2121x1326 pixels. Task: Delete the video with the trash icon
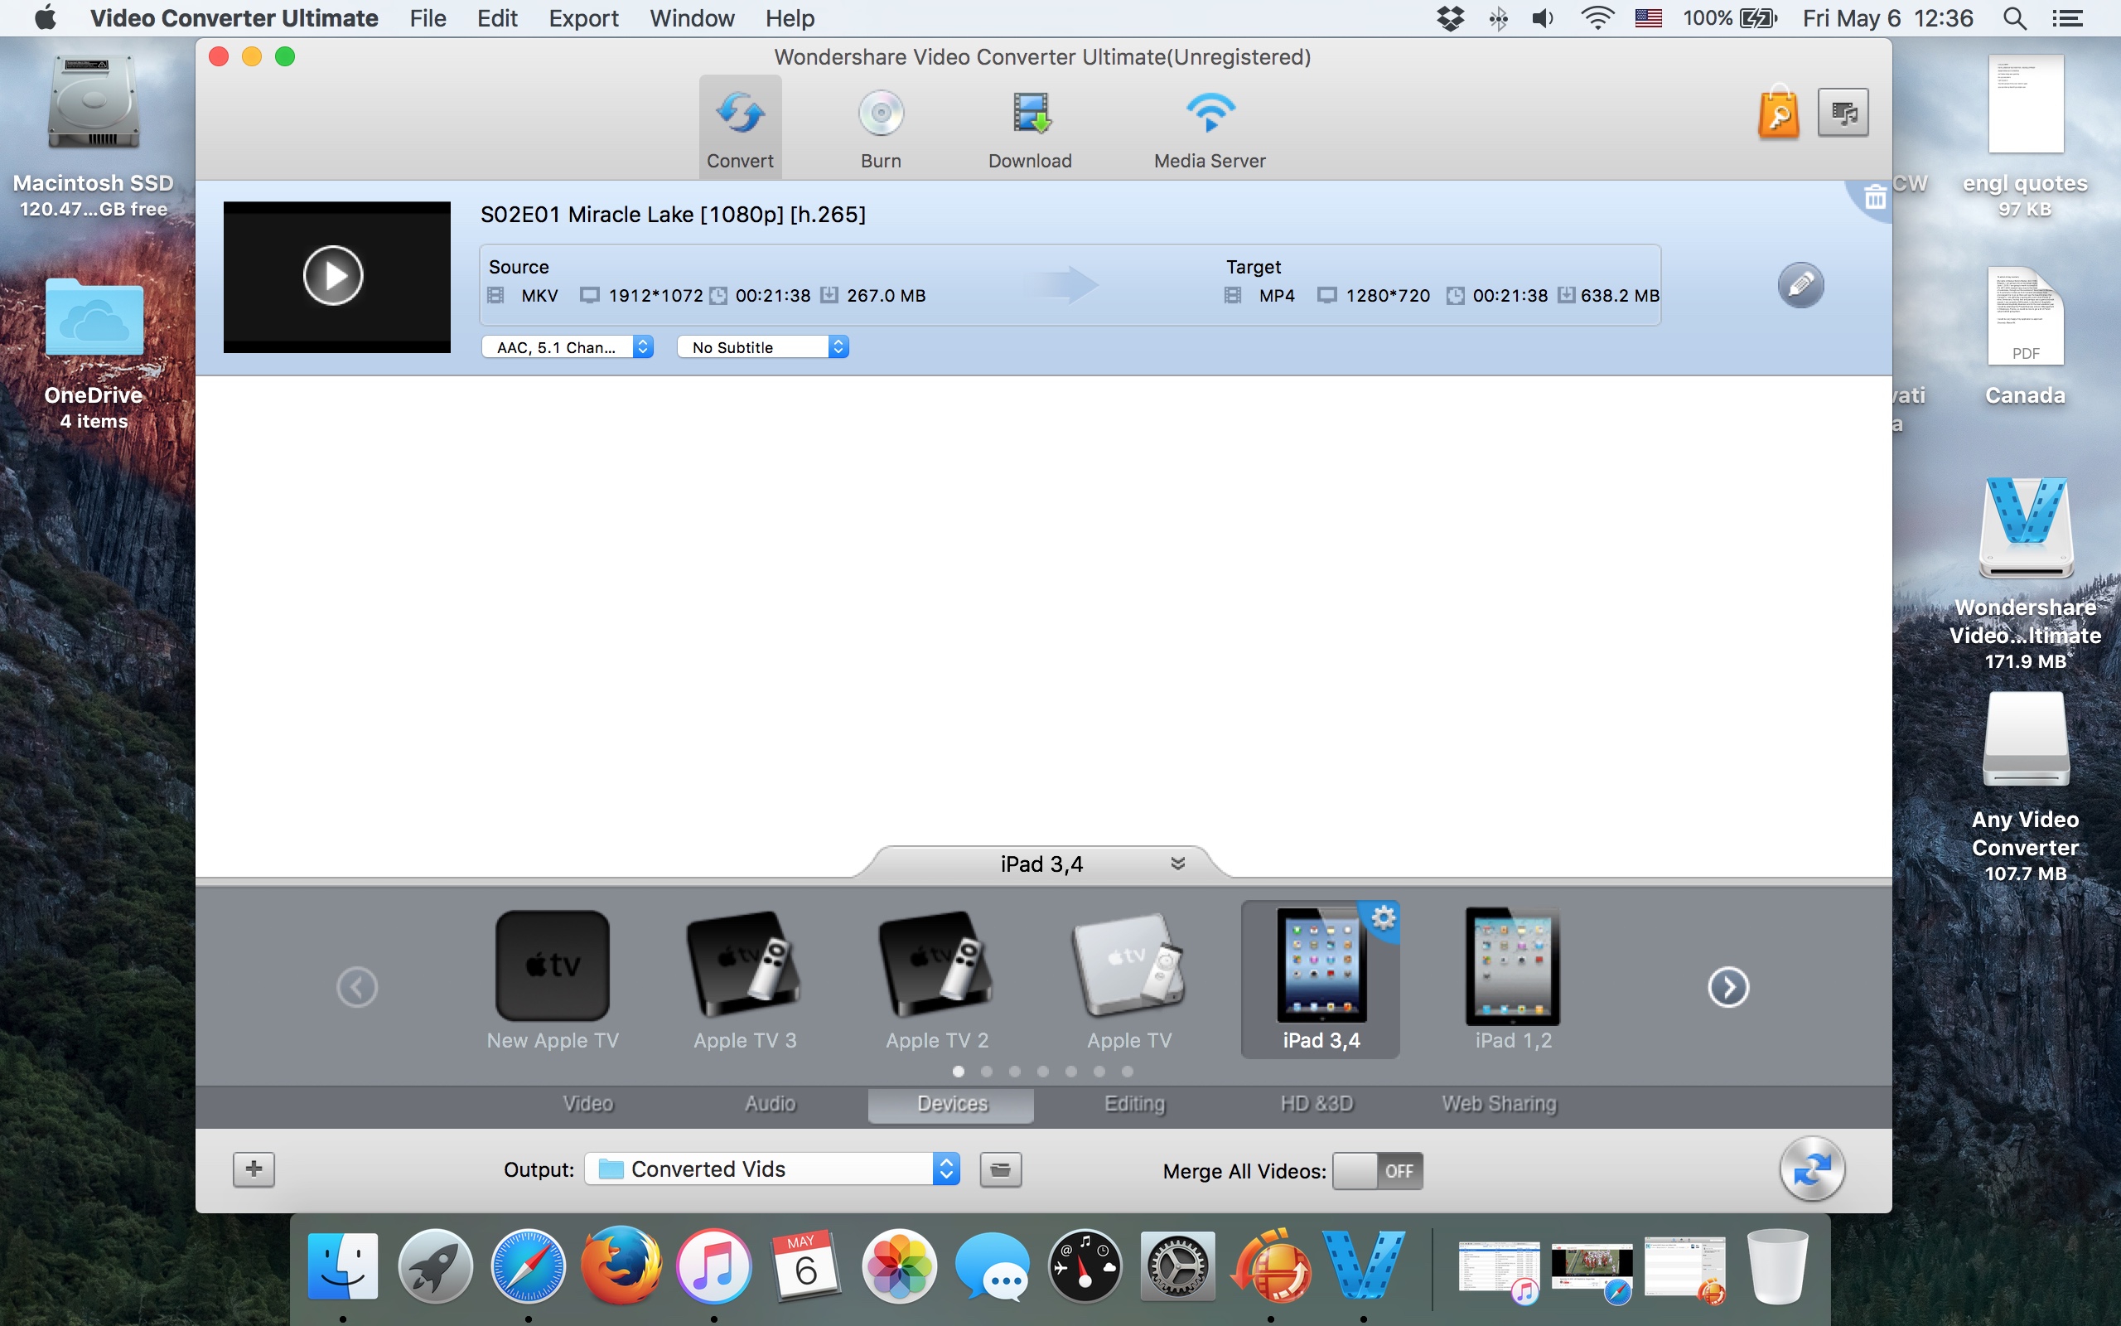click(x=1875, y=197)
